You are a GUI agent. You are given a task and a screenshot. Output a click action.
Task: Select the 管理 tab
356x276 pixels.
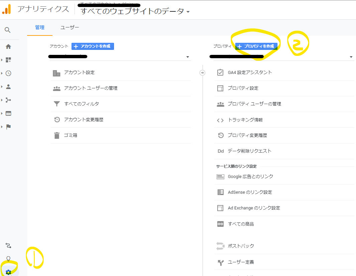40,27
